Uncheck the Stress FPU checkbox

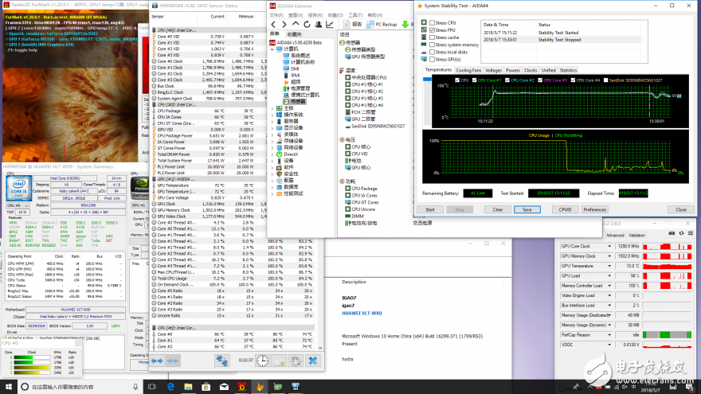click(432, 30)
